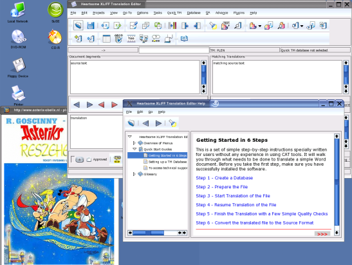Open help via the open book icon
Screen dimensions: 352x265
pyautogui.click(x=184, y=39)
